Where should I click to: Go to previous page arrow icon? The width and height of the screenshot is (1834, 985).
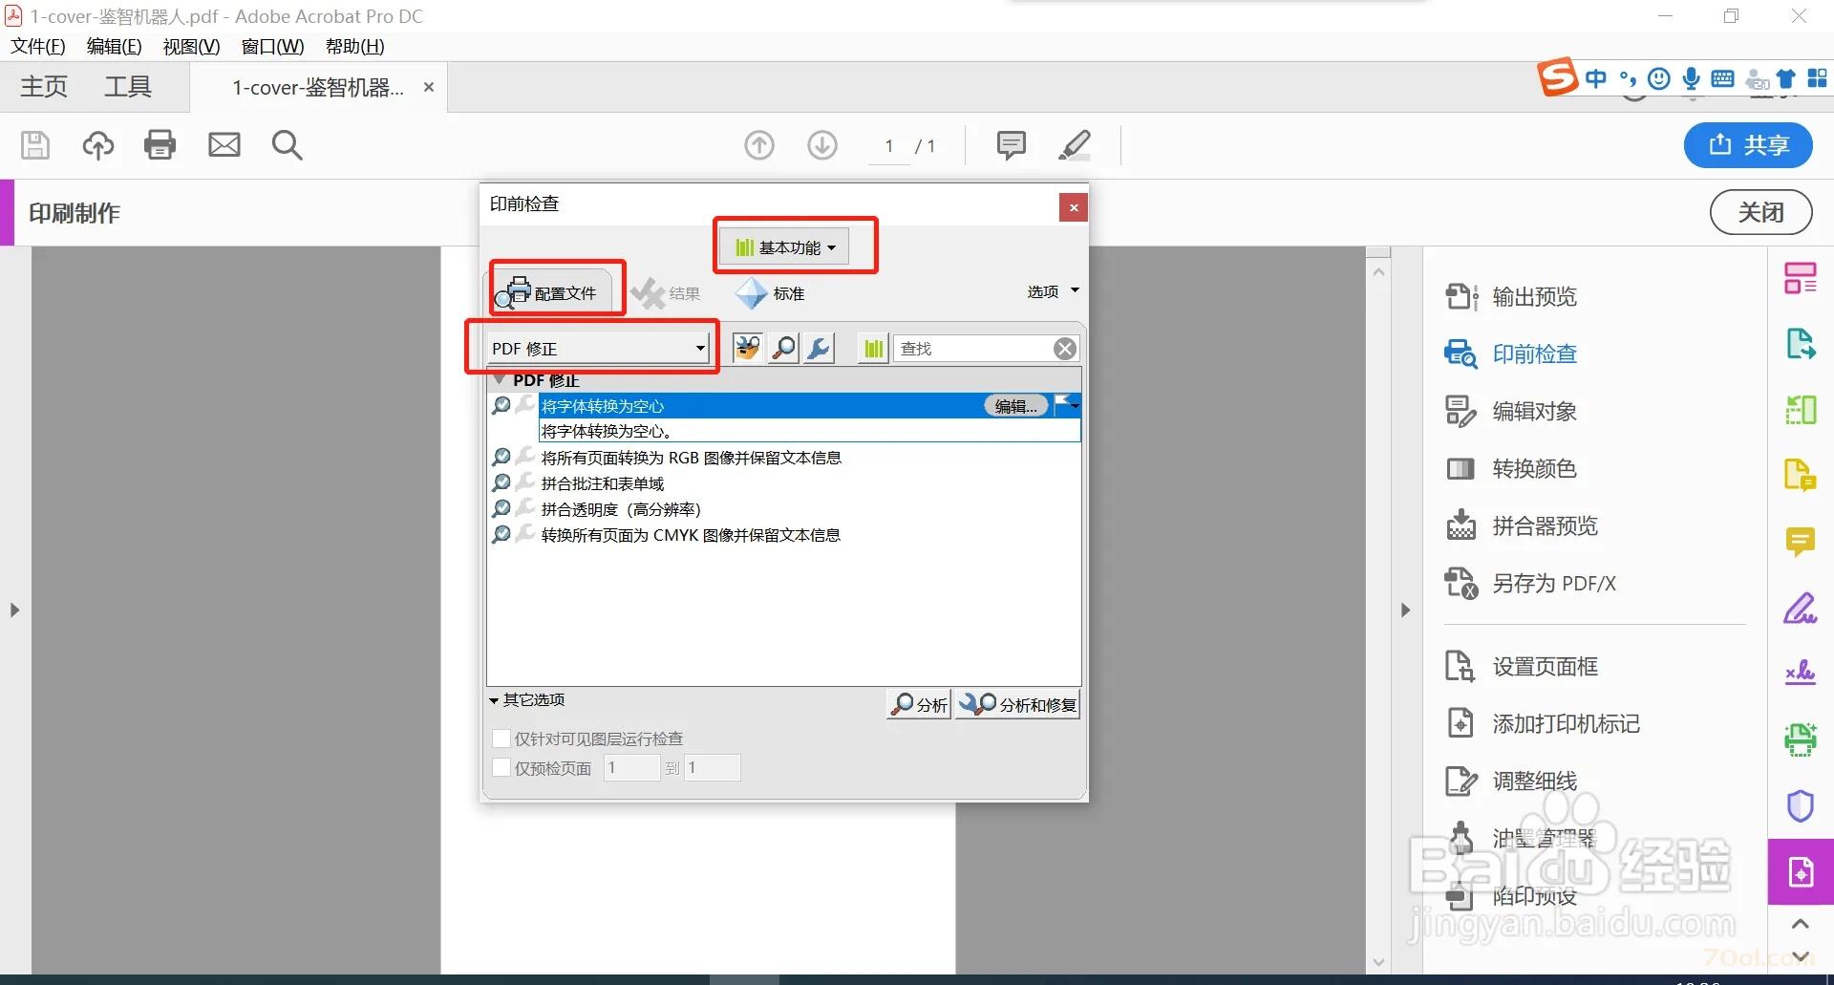pos(759,145)
